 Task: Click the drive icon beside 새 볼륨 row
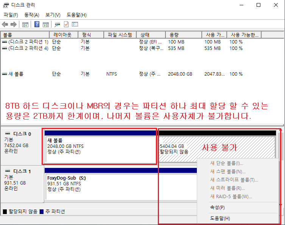tap(5, 74)
